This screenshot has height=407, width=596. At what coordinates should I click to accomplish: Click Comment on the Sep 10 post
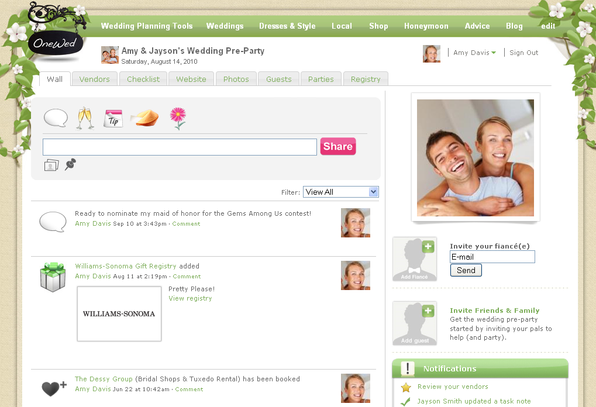coord(186,224)
